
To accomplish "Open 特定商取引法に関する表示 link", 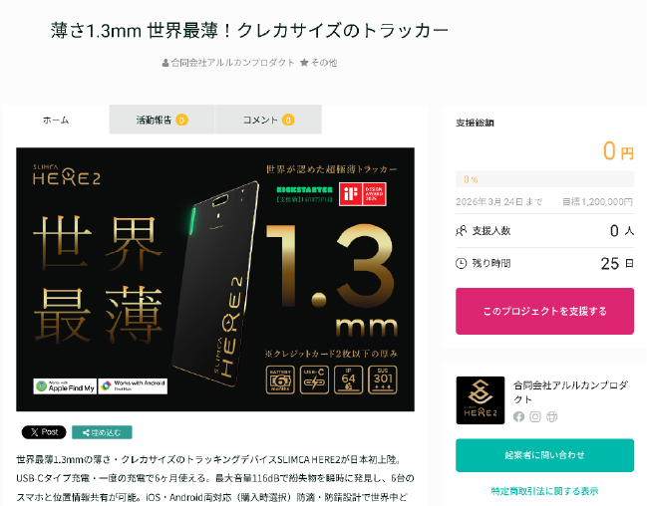I will pyautogui.click(x=544, y=491).
